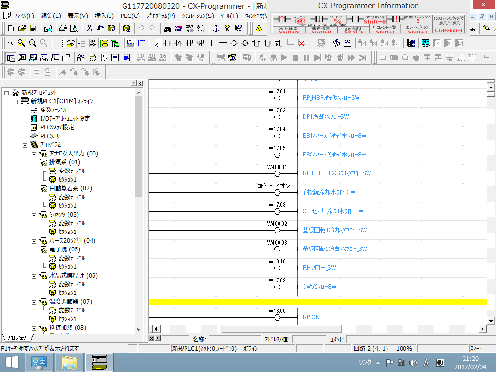496x372 pixels.
Task: Click the Save icon in the toolbar
Action: click(33, 28)
